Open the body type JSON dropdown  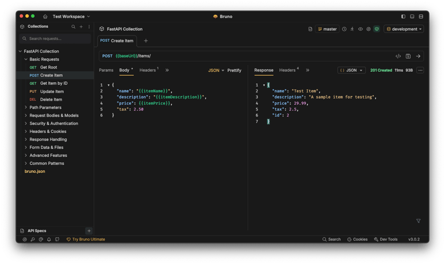pos(216,70)
